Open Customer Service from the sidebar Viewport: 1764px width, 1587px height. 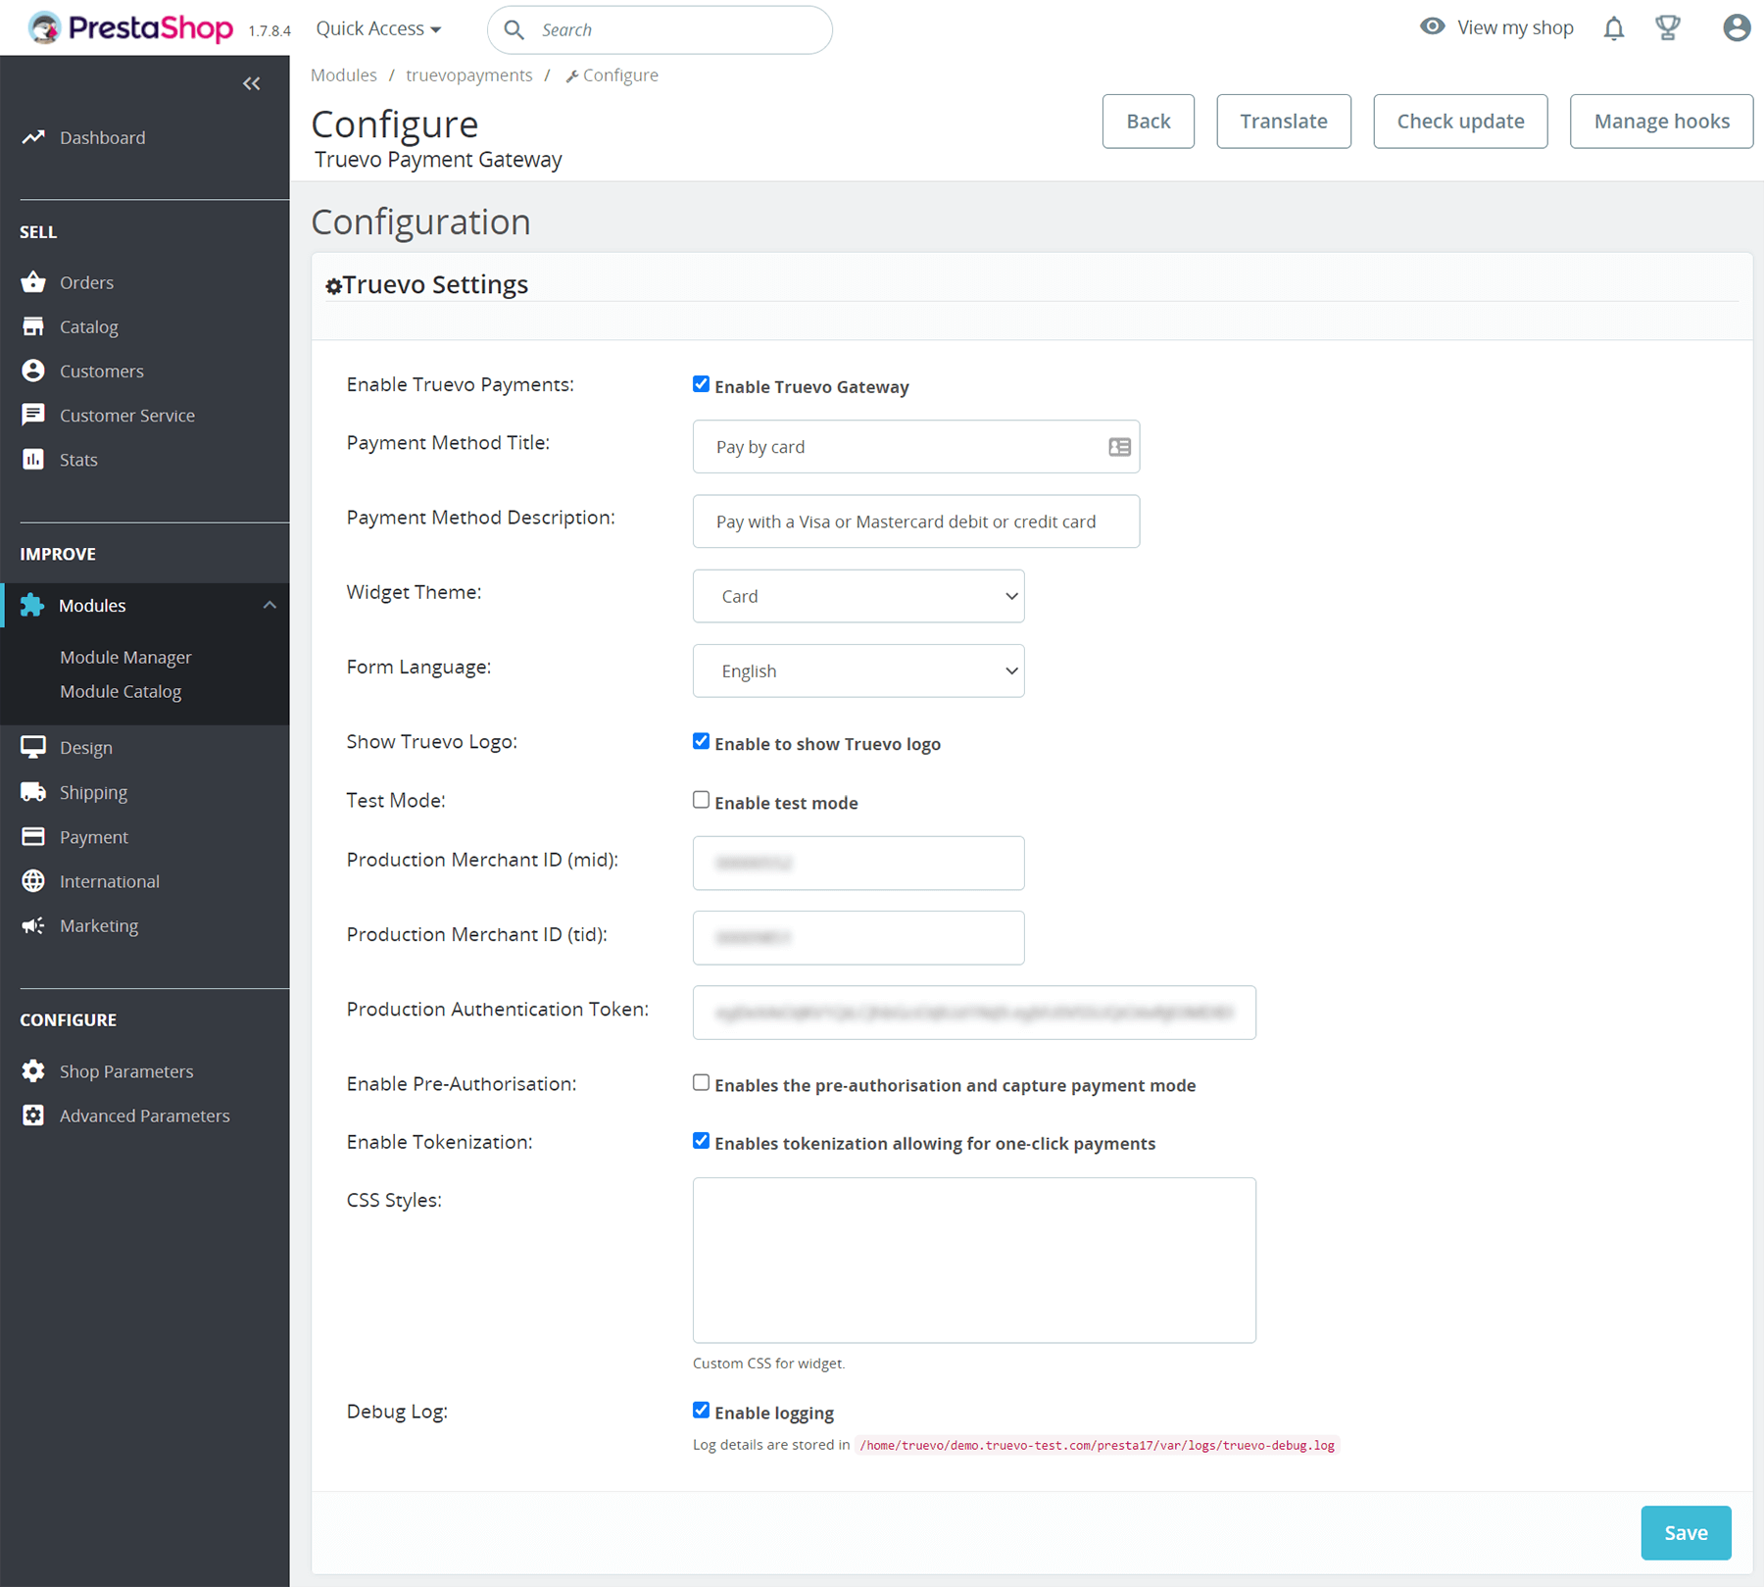coord(34,415)
